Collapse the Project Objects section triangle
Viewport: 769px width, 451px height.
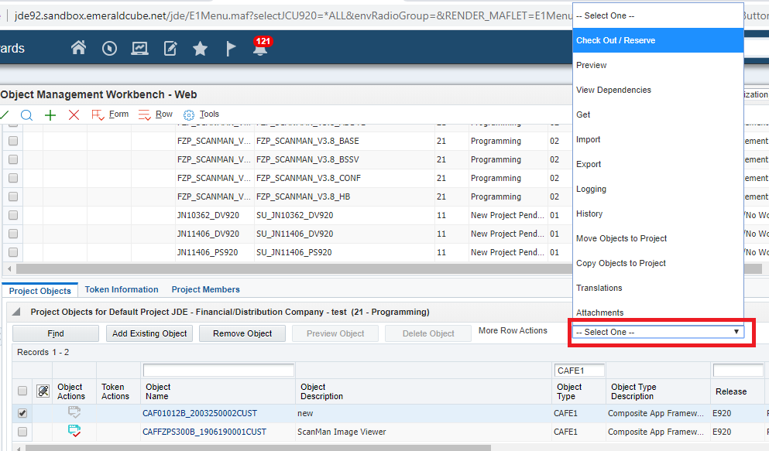(16, 312)
